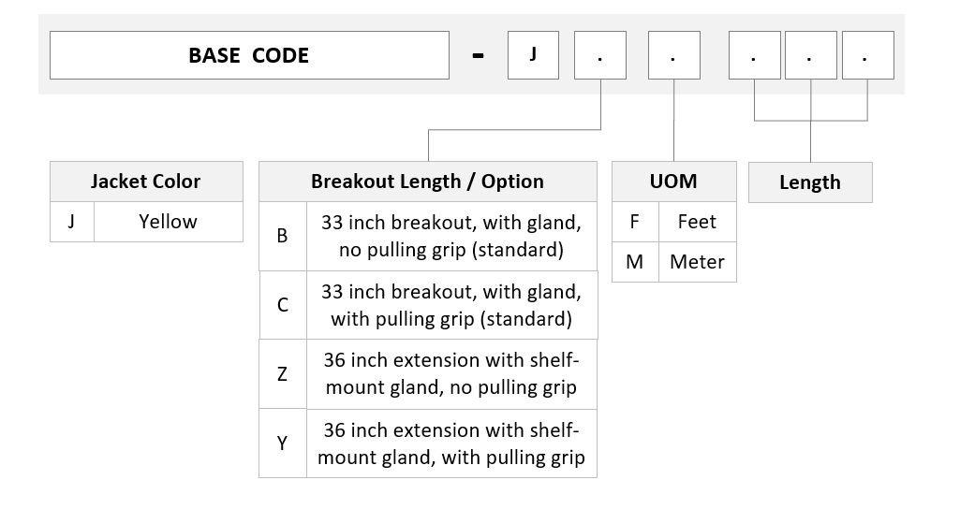The image size is (960, 509).
Task: Select the first length digit box
Action: pos(754,55)
